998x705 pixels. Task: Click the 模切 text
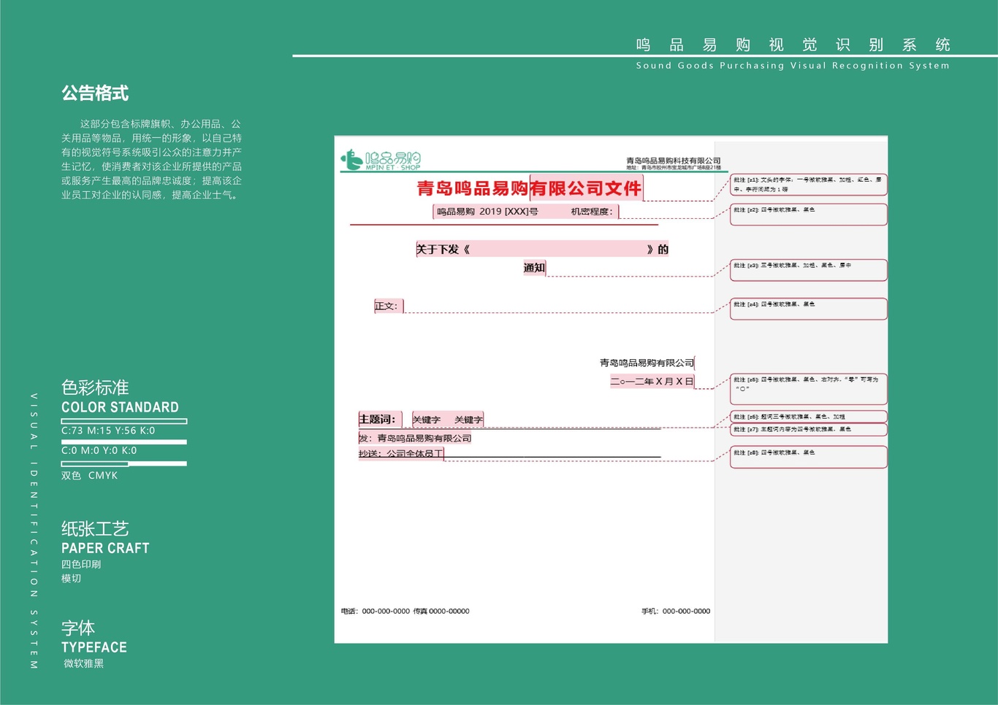coord(72,579)
